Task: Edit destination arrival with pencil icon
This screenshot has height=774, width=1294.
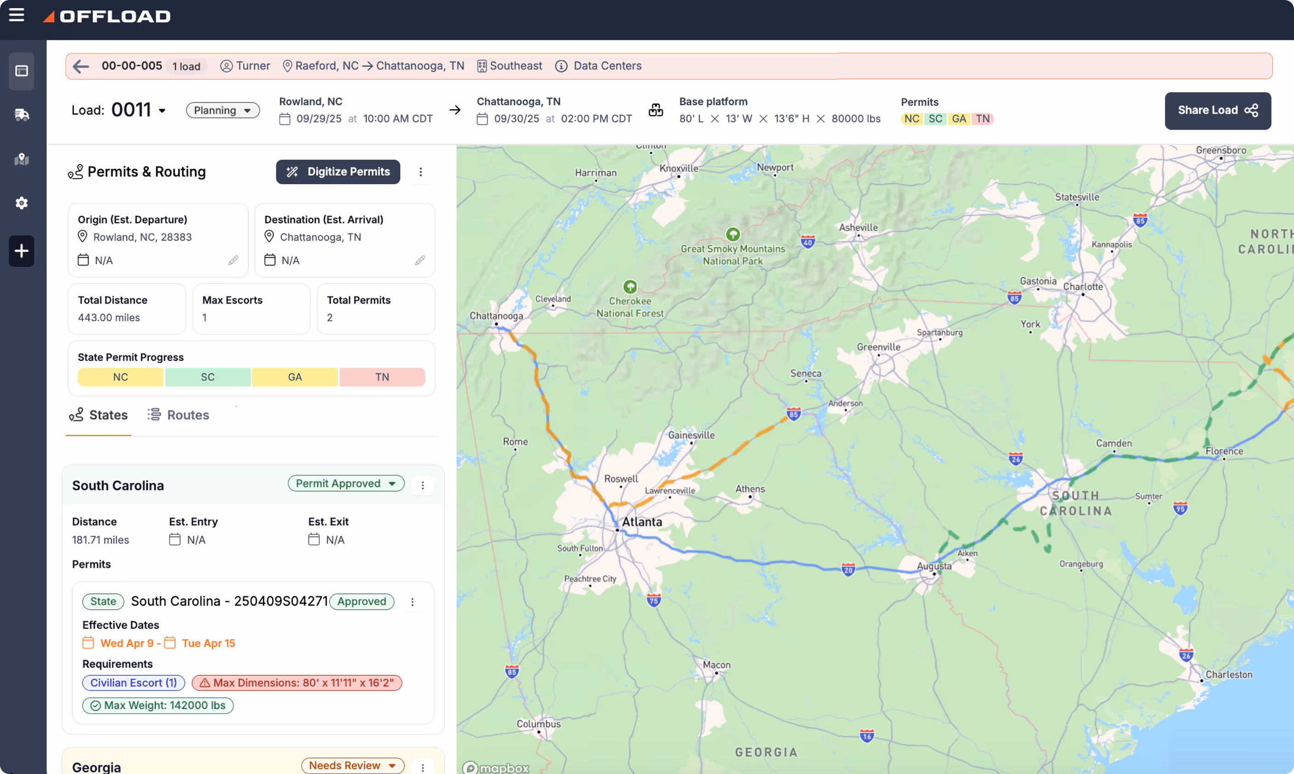Action: [x=420, y=260]
